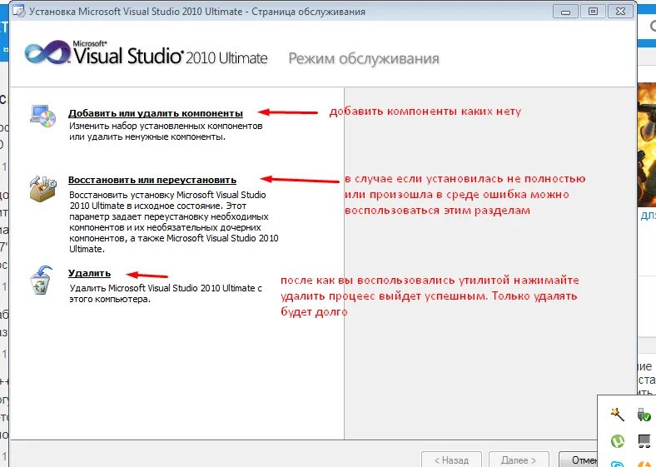
Task: Click the text 'или удалить ненужные компоненты.'
Action: (147, 137)
